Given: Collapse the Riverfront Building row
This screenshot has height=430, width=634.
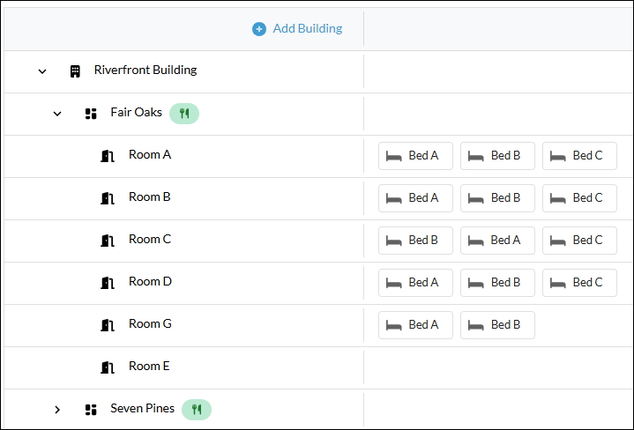Looking at the screenshot, I should coord(42,71).
